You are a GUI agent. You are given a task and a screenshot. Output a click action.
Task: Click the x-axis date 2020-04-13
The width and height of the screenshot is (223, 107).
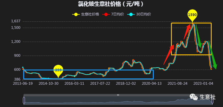point(152,84)
